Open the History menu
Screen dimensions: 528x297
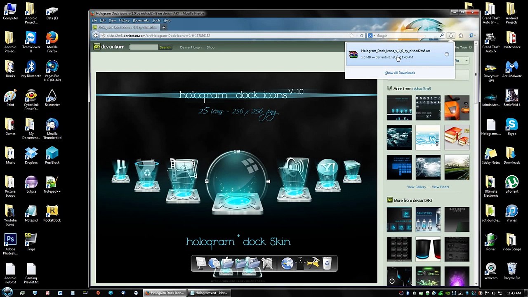(124, 20)
